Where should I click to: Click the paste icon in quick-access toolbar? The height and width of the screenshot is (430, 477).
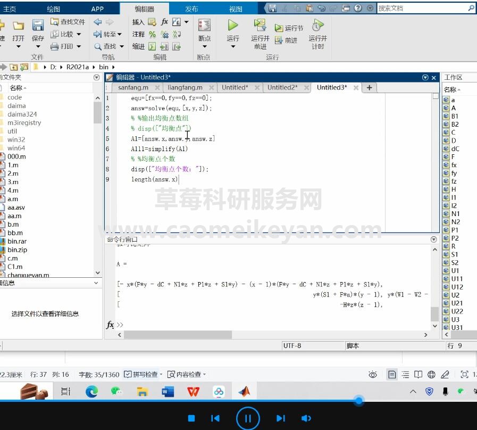pos(309,8)
